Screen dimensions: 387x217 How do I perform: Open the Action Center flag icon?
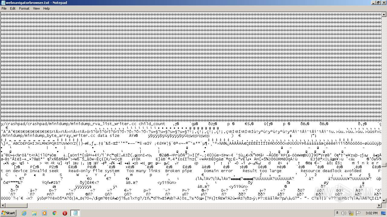[359, 213]
